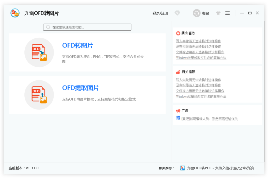The height and width of the screenshot is (179, 268).
Task: Click the 猜你喜欢 heading
Action: pyautogui.click(x=188, y=33)
